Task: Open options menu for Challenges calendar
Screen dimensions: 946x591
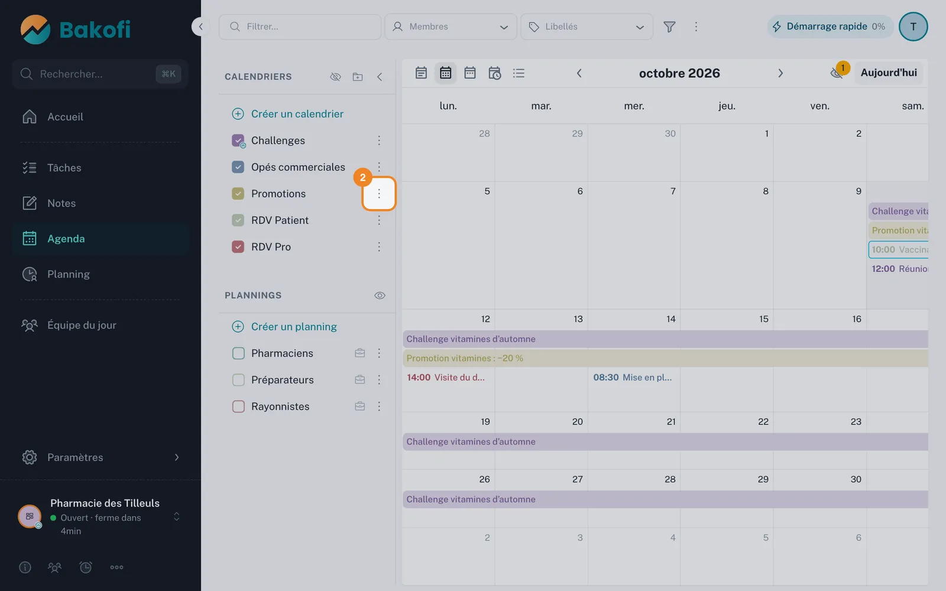Action: 379,140
